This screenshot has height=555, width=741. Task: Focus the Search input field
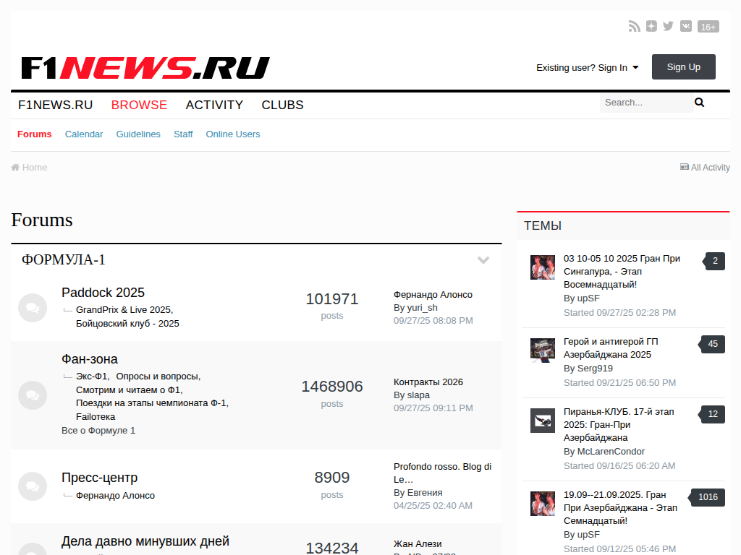pos(645,103)
